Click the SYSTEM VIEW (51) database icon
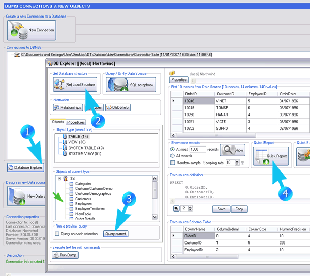 click(x=65, y=153)
